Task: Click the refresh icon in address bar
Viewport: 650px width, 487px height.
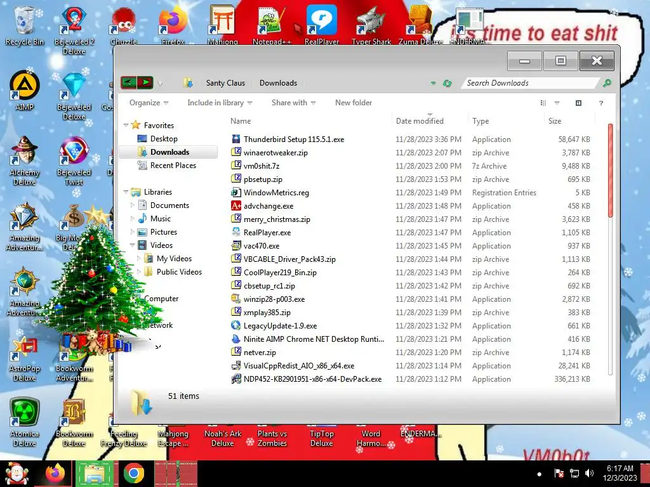Action: [447, 83]
